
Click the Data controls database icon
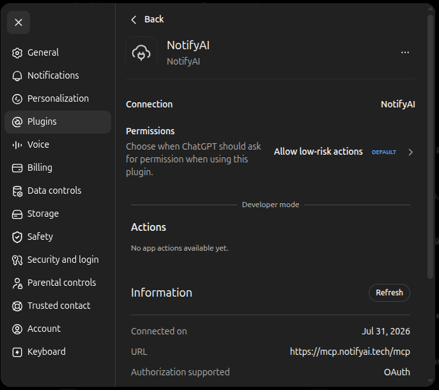17,191
